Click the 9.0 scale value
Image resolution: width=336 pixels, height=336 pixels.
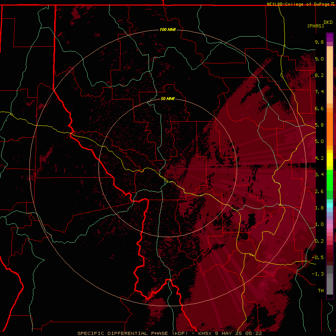319,59
